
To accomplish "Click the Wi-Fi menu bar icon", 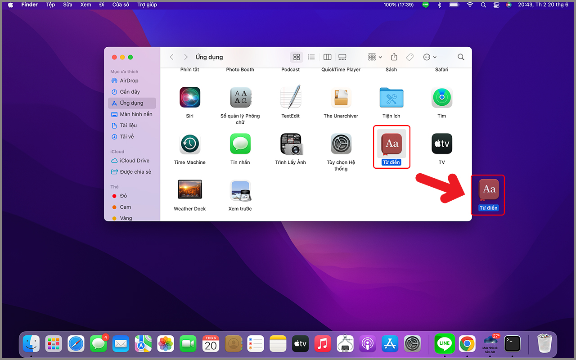I will 470,5.
